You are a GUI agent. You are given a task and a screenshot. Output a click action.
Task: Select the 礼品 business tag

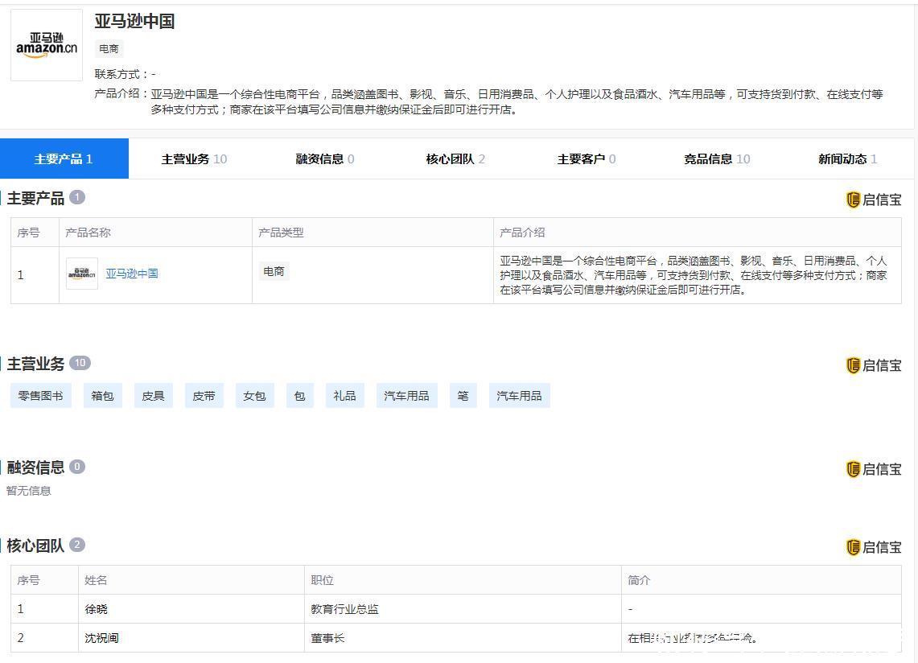[345, 396]
